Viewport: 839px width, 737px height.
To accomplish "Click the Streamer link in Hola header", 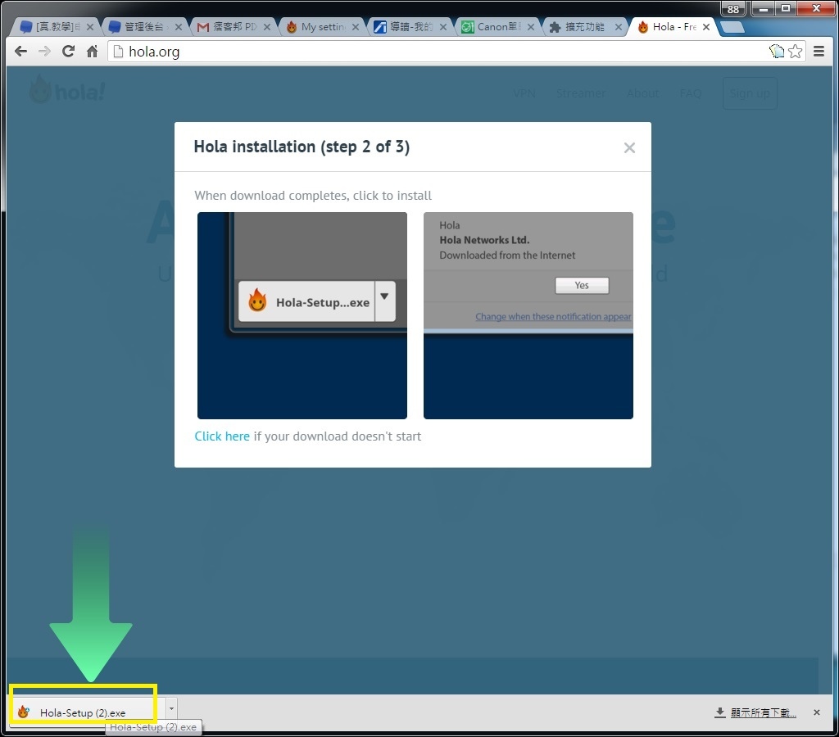I will click(x=581, y=93).
